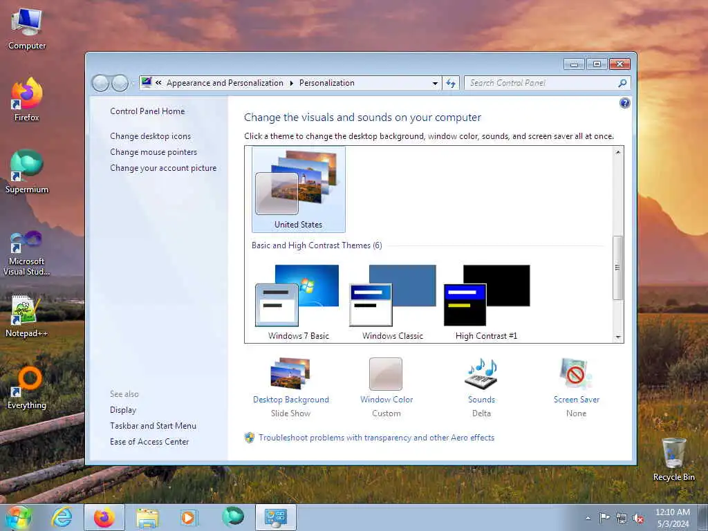Open Internet Explorer from the taskbar

(x=62, y=517)
